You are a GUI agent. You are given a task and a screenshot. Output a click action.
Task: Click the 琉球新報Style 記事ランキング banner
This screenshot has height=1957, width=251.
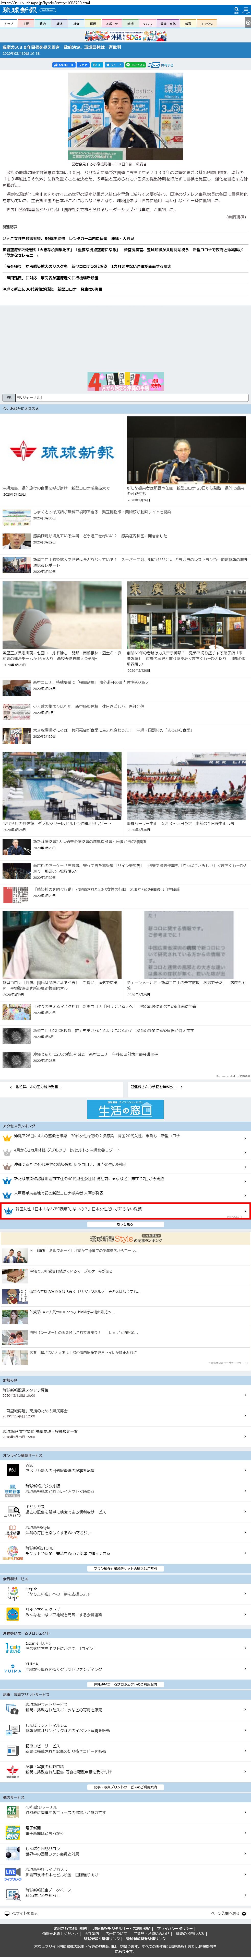click(125, 1238)
